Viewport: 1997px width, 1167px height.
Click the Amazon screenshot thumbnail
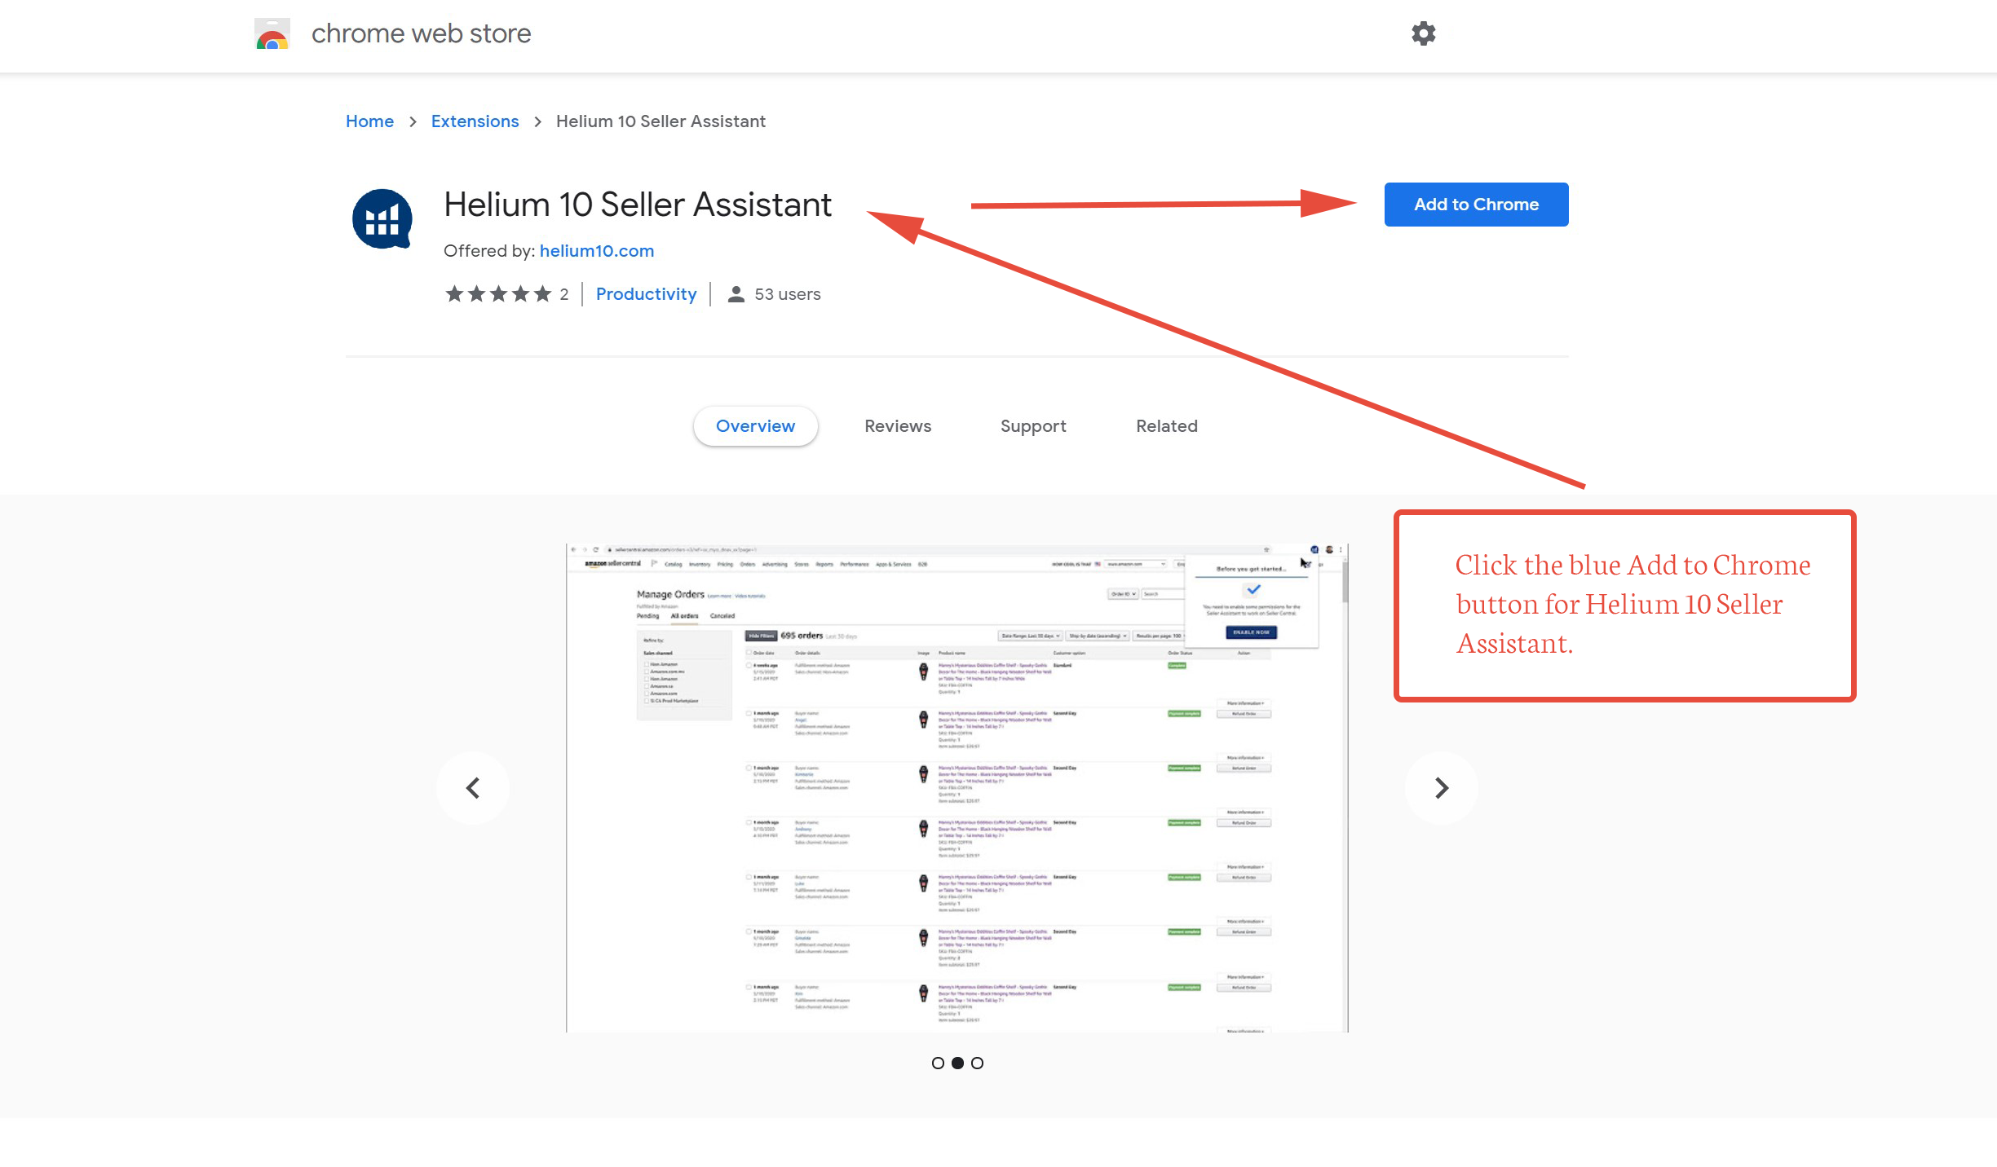pos(957,788)
